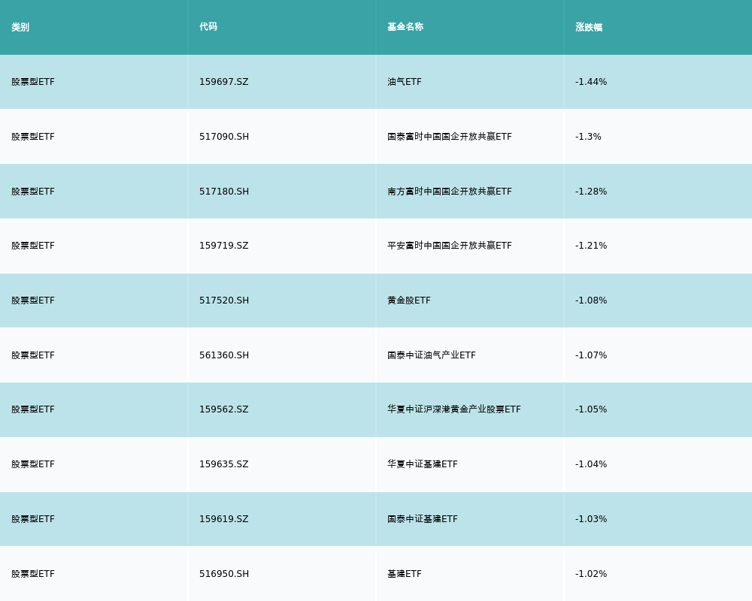Click 股票型ETF in the 159619.SZ row

click(x=33, y=519)
